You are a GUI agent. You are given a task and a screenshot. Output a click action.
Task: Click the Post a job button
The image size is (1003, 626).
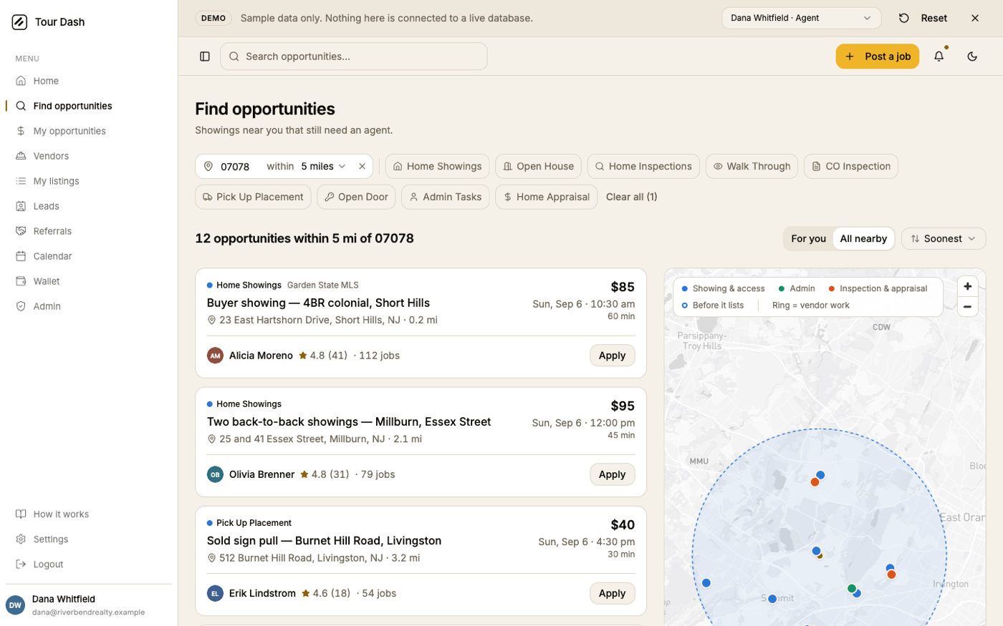pyautogui.click(x=877, y=57)
